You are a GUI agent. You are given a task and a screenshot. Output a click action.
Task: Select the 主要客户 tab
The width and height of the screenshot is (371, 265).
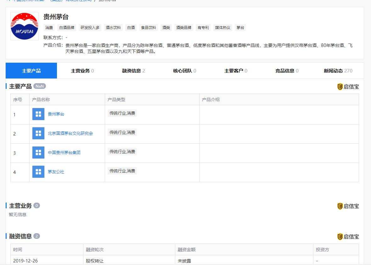pyautogui.click(x=236, y=71)
